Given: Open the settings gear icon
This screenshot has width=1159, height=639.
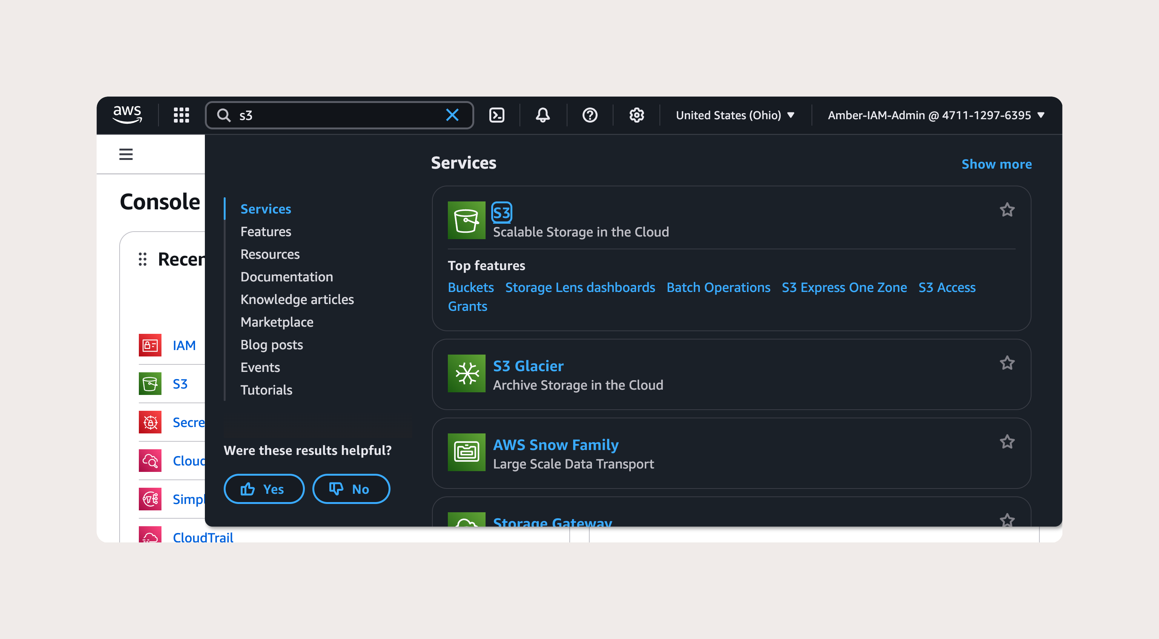Looking at the screenshot, I should coord(636,115).
